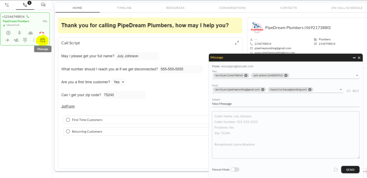Close the Message popup
The image size is (367, 178).
tap(359, 58)
